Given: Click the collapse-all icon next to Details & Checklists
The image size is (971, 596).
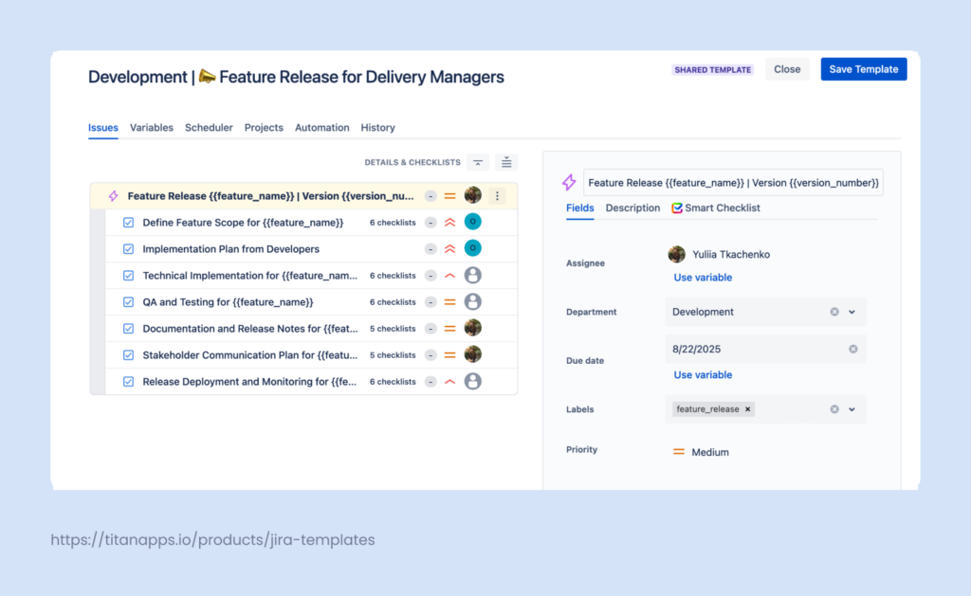Looking at the screenshot, I should pos(478,163).
